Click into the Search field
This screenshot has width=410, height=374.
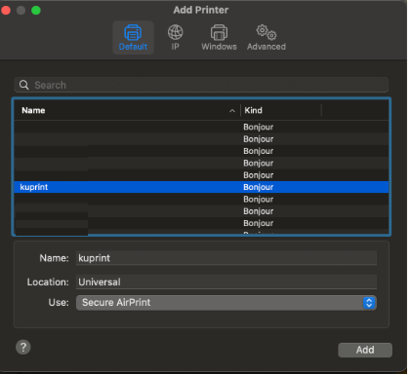pos(201,85)
